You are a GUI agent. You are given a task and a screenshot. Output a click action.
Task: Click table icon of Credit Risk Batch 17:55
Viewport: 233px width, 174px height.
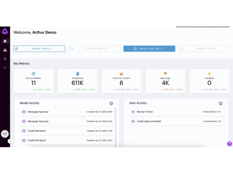24,131
